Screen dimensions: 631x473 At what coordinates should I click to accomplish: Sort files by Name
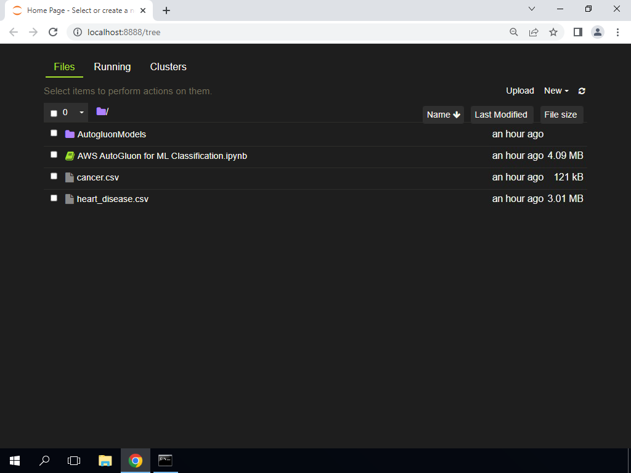coord(444,115)
